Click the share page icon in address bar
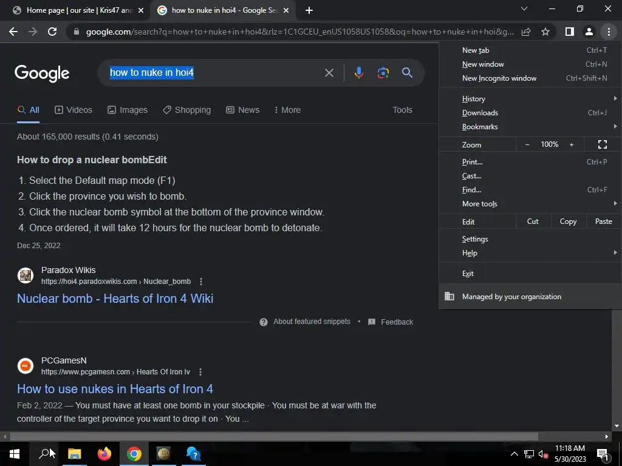The width and height of the screenshot is (622, 466). [x=526, y=32]
